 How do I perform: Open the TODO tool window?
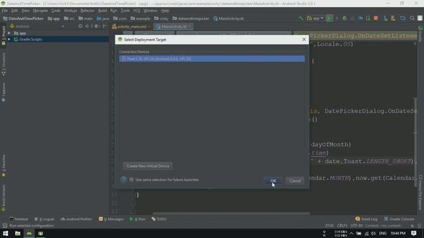(x=159, y=219)
